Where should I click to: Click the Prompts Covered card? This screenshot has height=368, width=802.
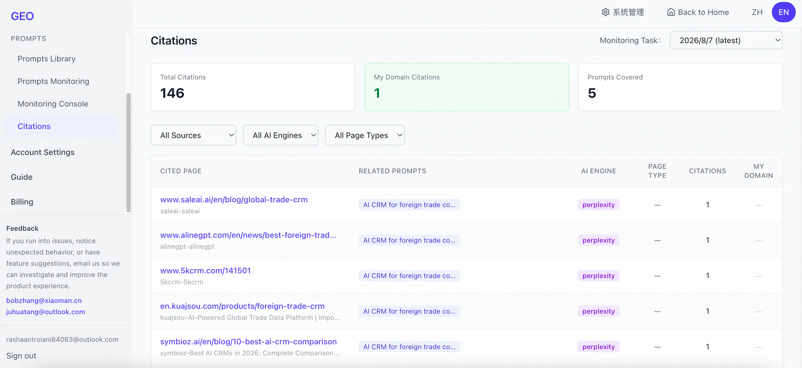680,87
